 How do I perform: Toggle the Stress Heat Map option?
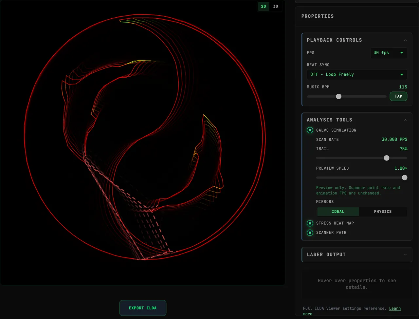(x=310, y=223)
